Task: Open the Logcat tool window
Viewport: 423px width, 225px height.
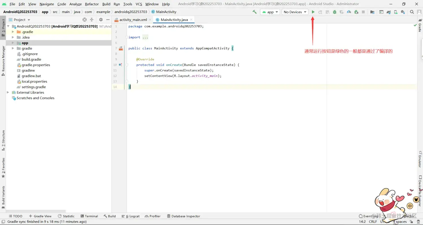Action: point(131,216)
